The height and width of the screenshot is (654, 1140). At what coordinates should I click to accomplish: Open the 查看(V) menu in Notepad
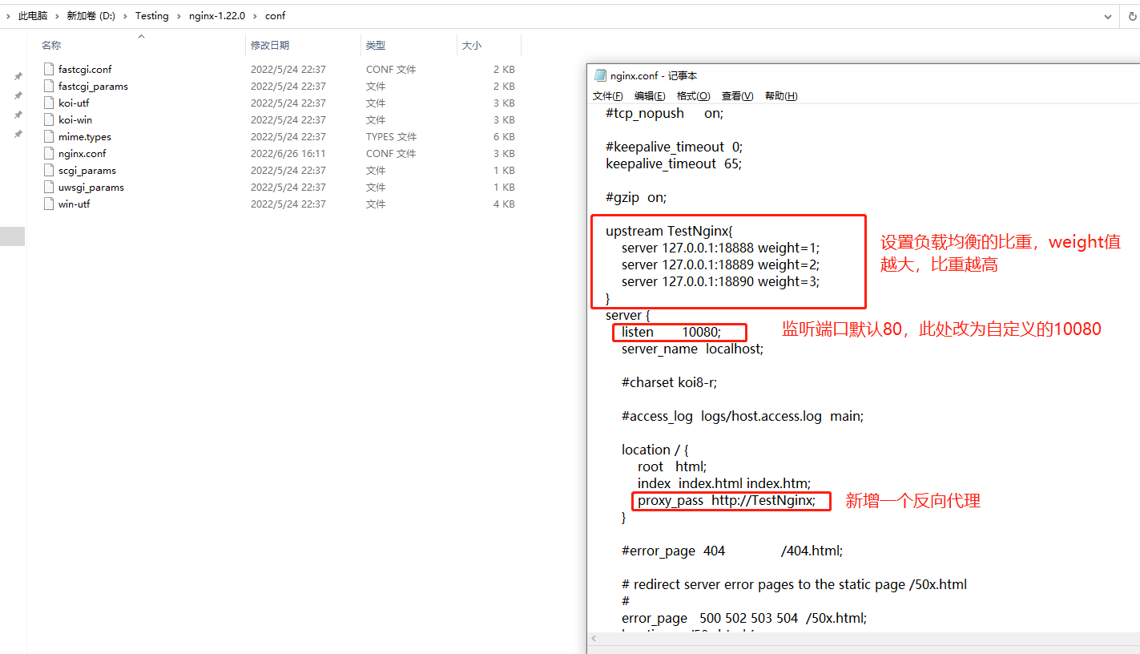pyautogui.click(x=737, y=96)
